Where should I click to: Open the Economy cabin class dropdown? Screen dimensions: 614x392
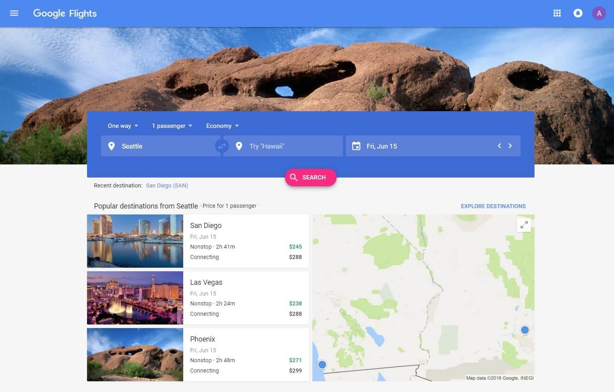(222, 126)
